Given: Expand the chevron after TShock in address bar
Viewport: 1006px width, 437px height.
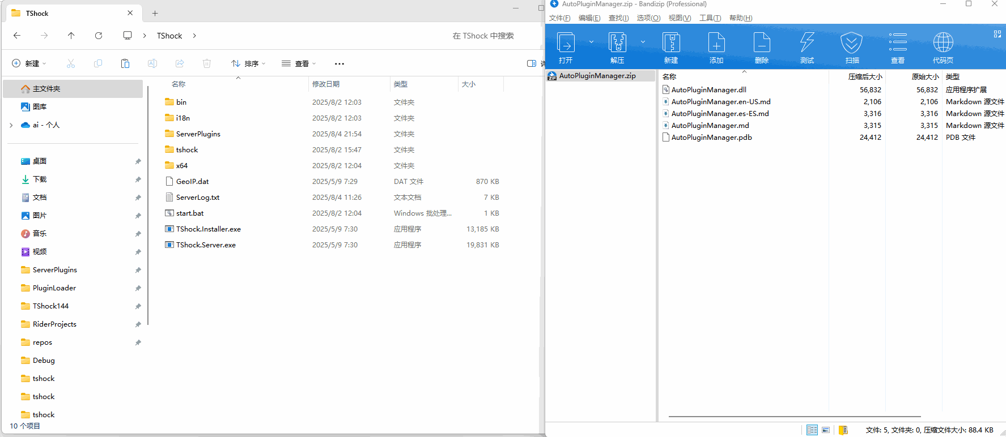Looking at the screenshot, I should (x=194, y=36).
